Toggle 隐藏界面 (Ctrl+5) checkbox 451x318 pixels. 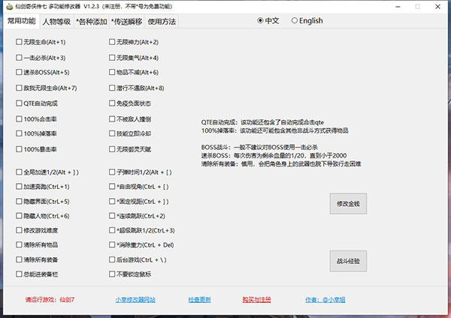20,202
